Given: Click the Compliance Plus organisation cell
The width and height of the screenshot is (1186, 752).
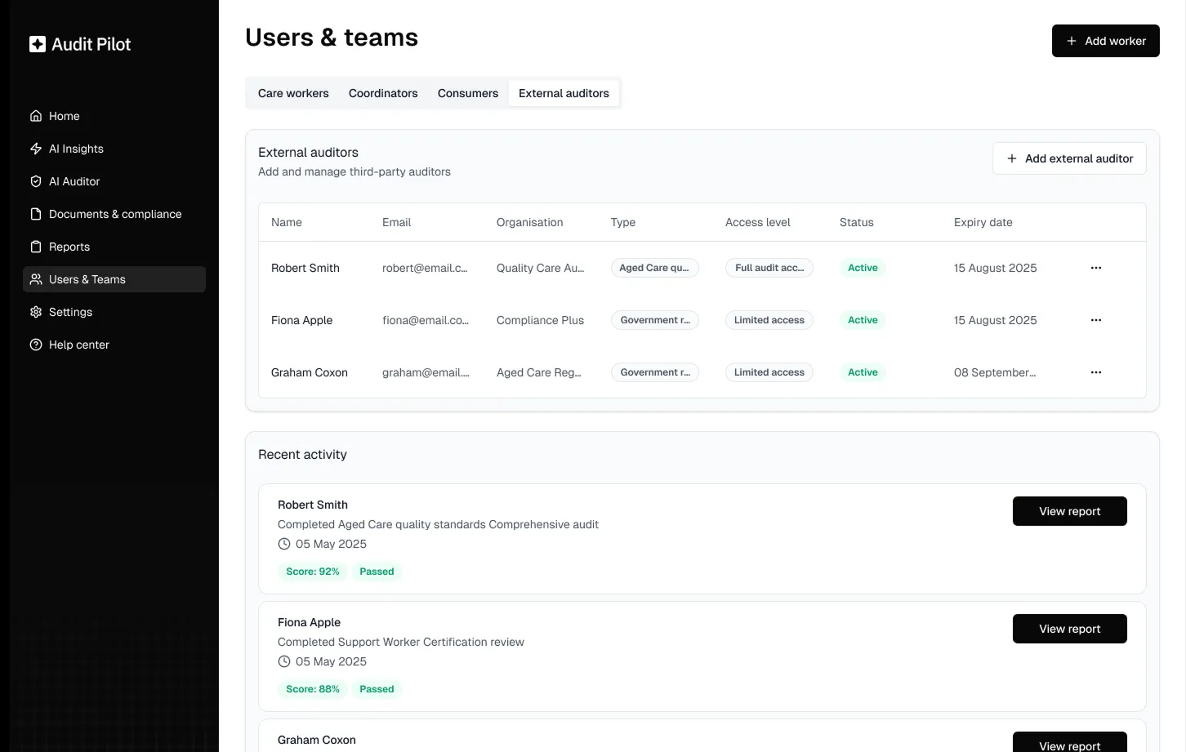Looking at the screenshot, I should pyautogui.click(x=541, y=320).
